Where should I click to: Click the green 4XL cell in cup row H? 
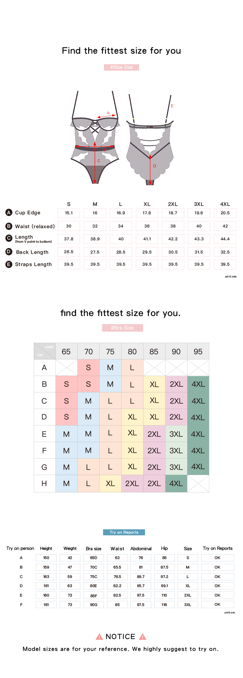(x=176, y=483)
